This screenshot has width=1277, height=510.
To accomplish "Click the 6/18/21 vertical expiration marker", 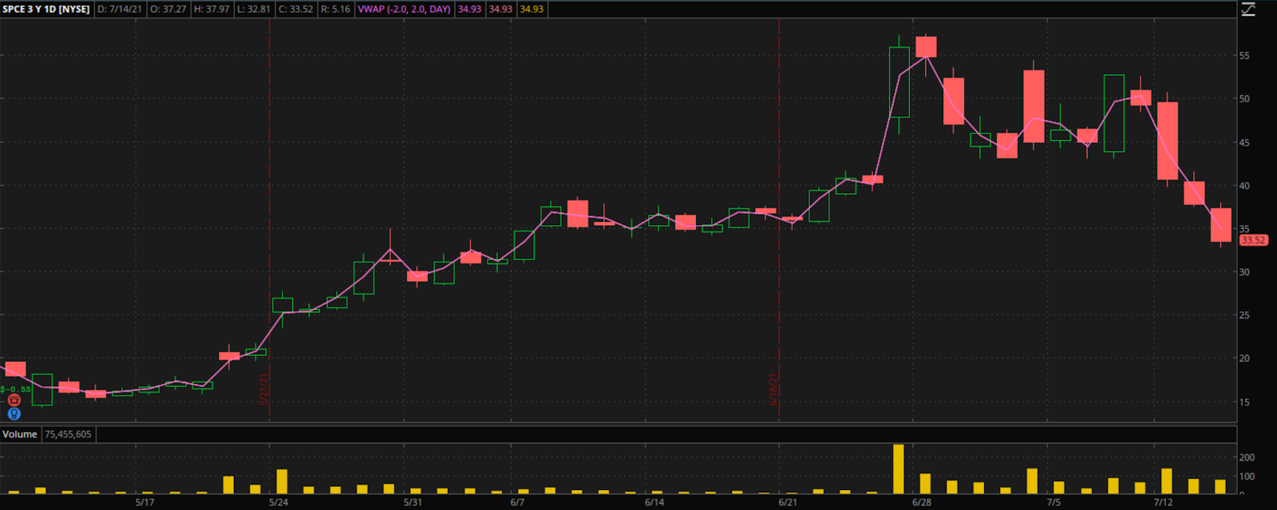I will tap(773, 389).
